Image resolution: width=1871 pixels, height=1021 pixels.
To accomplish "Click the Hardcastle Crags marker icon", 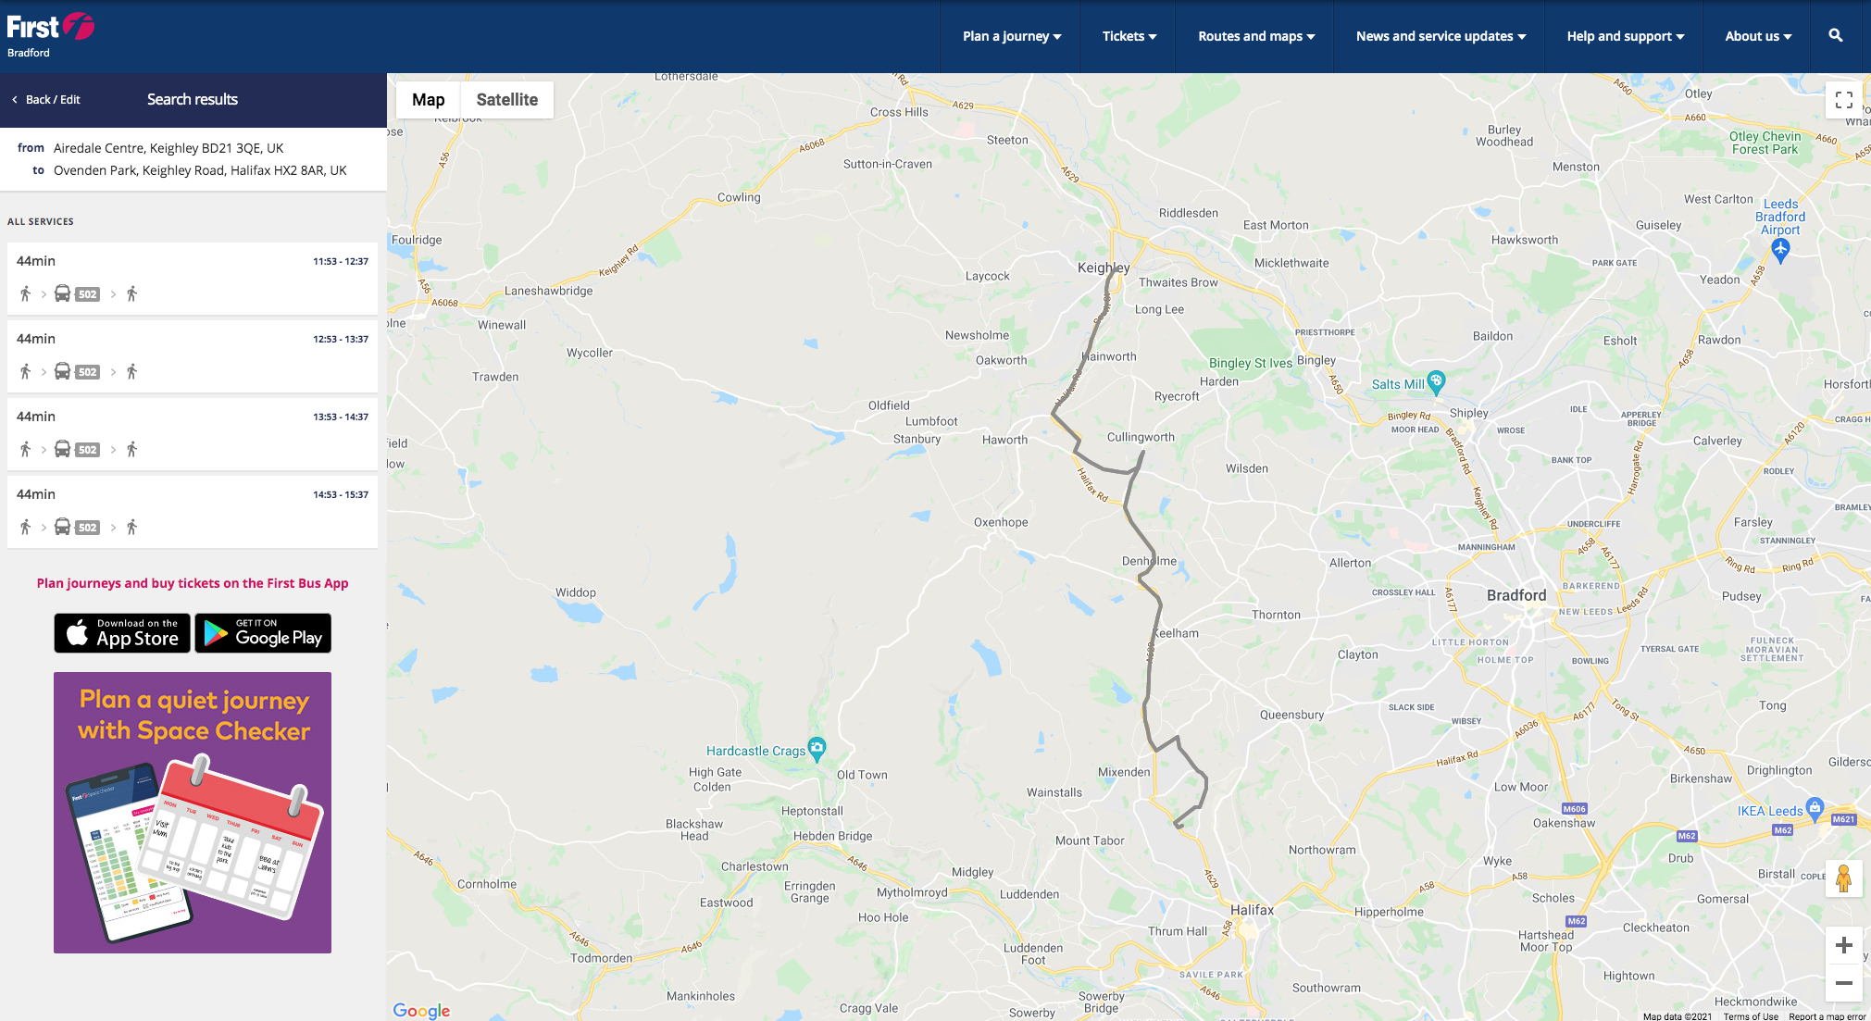I will [x=817, y=748].
